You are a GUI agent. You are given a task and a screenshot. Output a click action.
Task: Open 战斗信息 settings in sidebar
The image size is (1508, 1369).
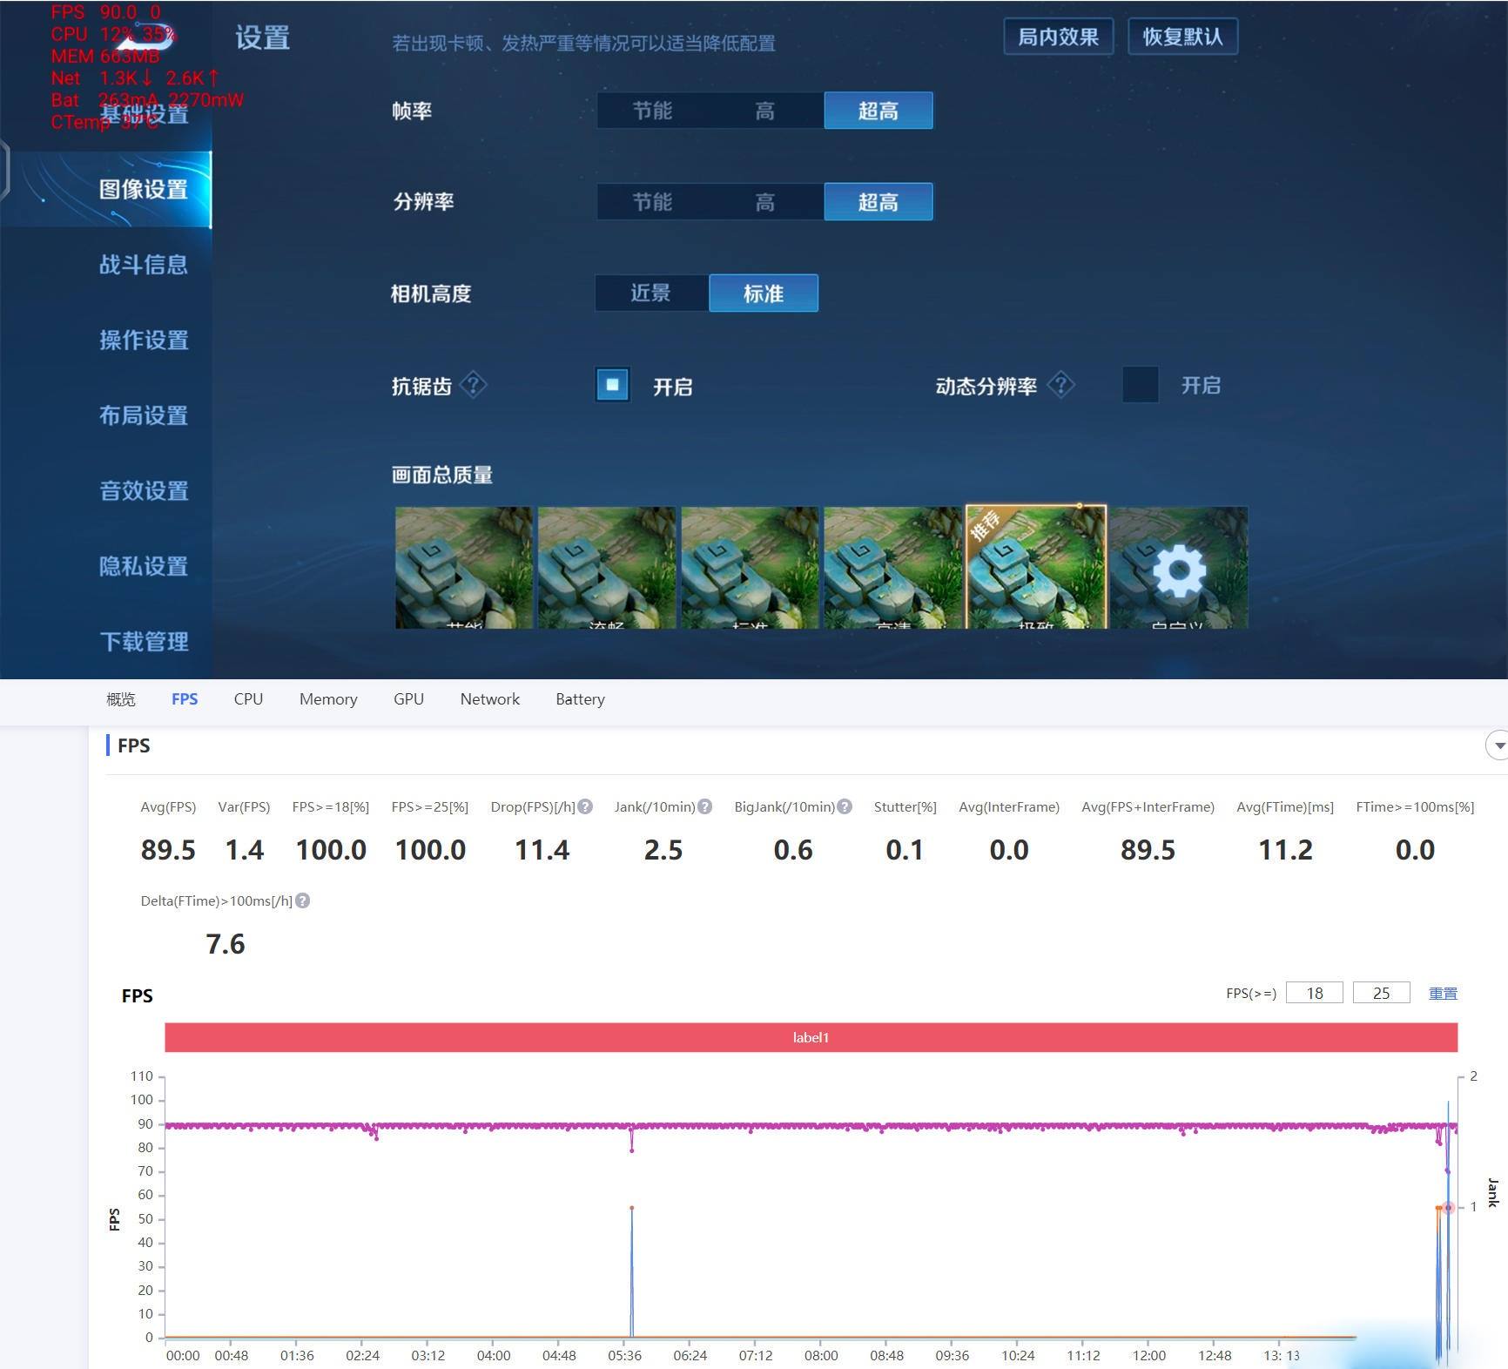click(x=144, y=265)
